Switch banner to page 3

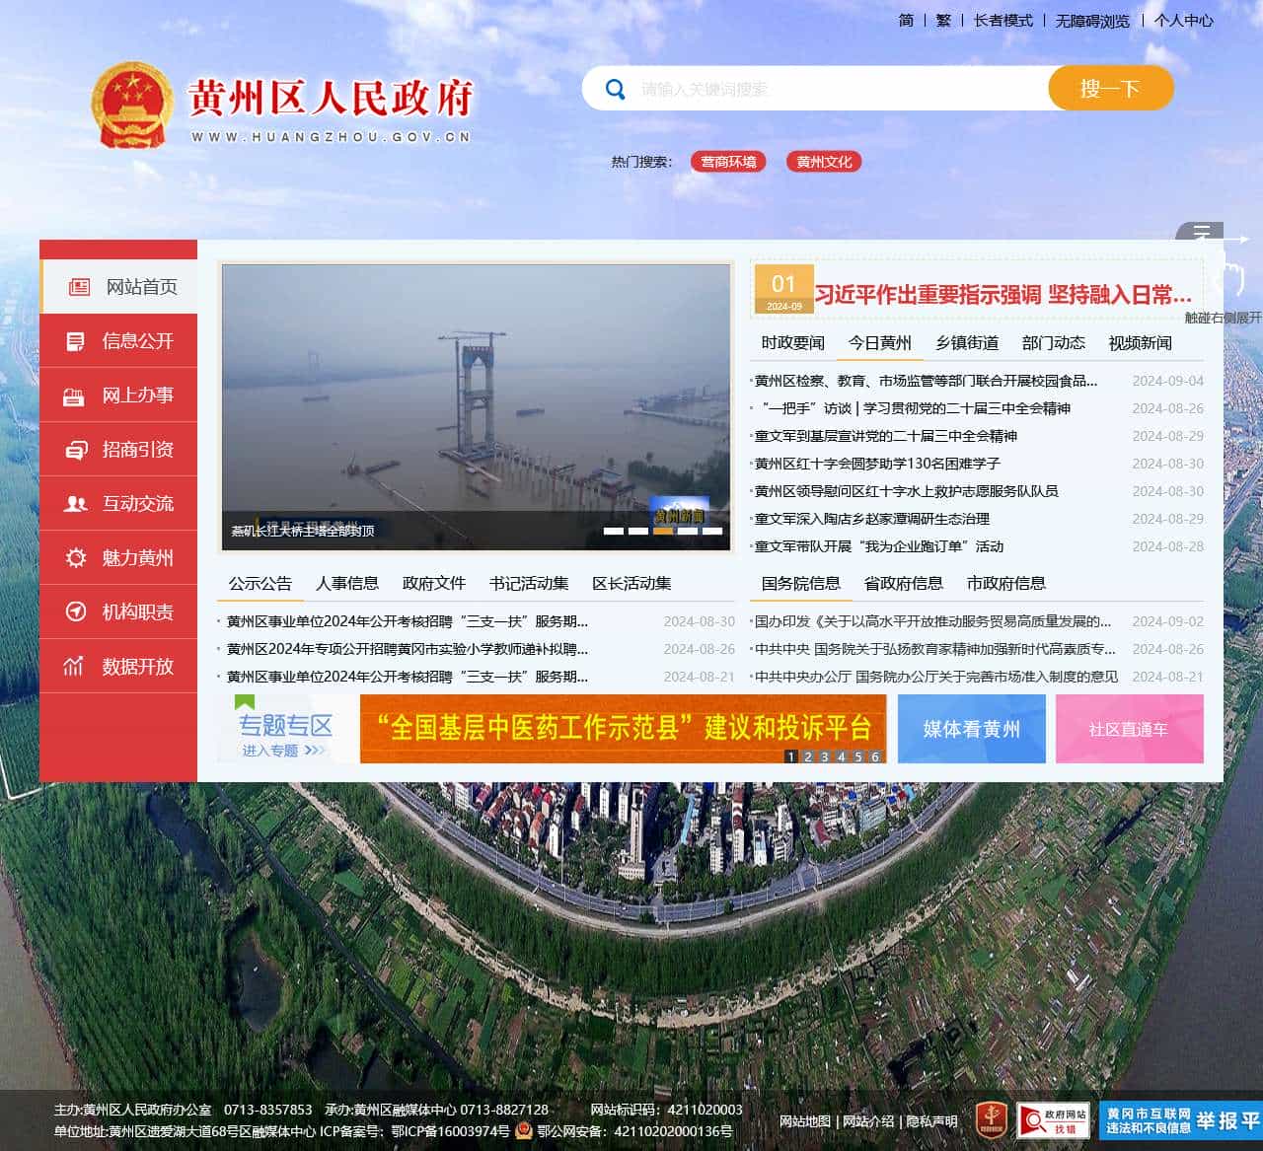824,756
